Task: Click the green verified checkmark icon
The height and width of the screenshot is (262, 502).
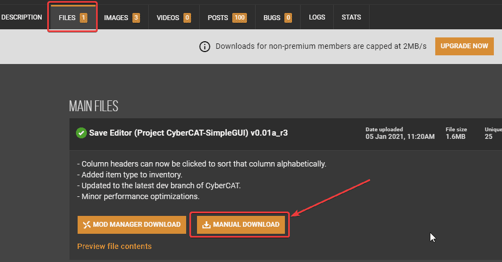Action: pos(81,133)
